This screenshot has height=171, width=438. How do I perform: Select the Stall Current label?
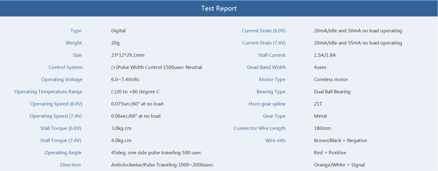272,55
